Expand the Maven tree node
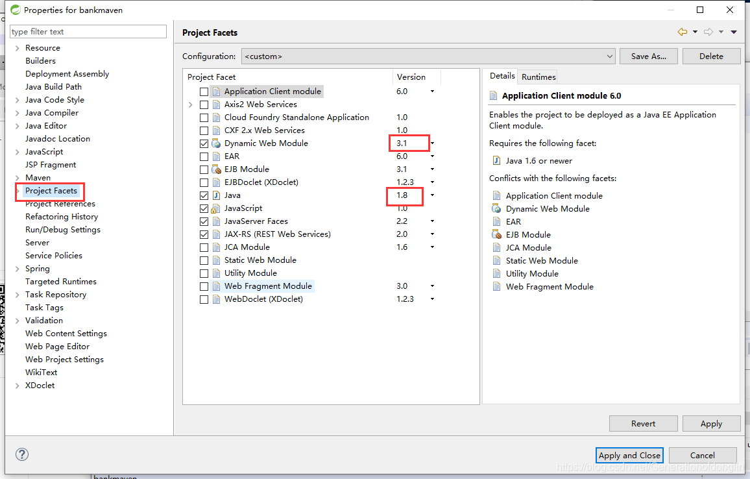Screen dimensions: 750x479 [x=18, y=178]
